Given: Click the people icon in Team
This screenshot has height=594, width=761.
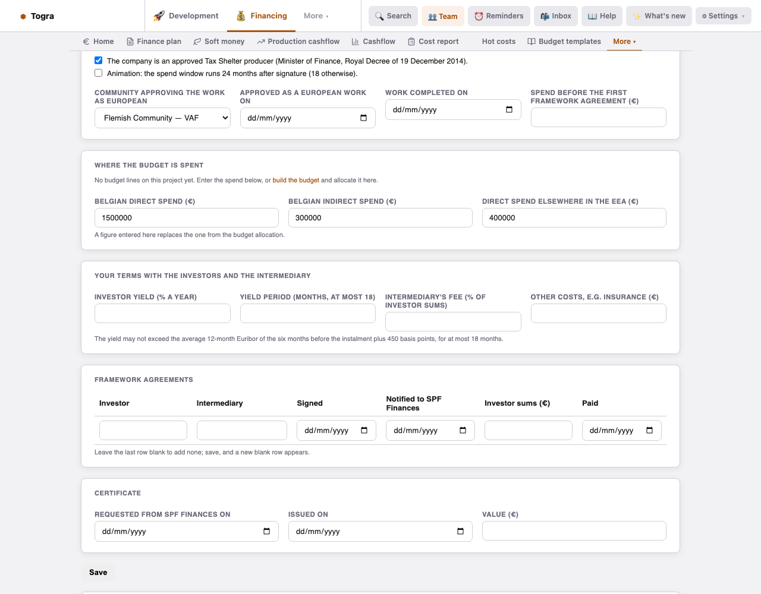Looking at the screenshot, I should click(432, 17).
